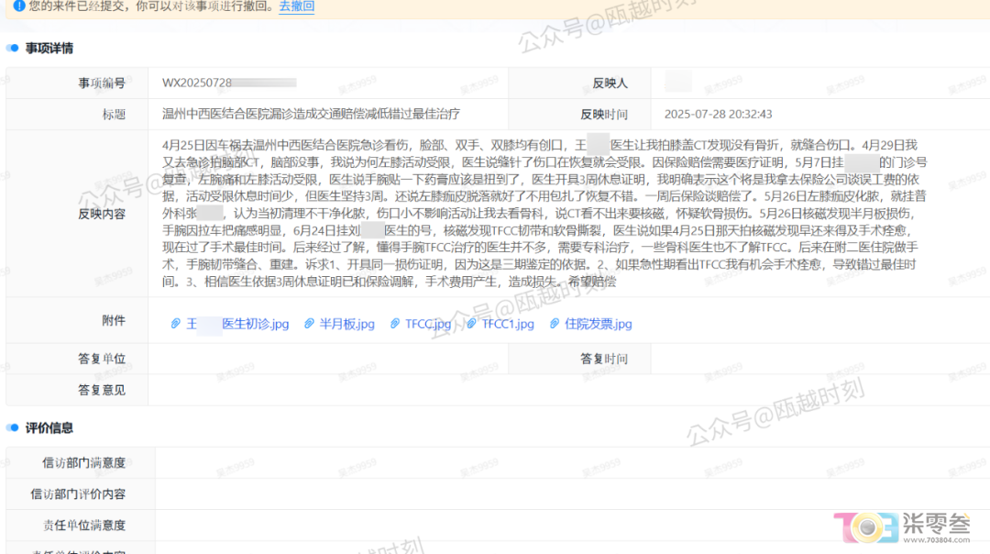Open the 住院发票.jpg attachment
This screenshot has height=554, width=990.
tap(598, 324)
